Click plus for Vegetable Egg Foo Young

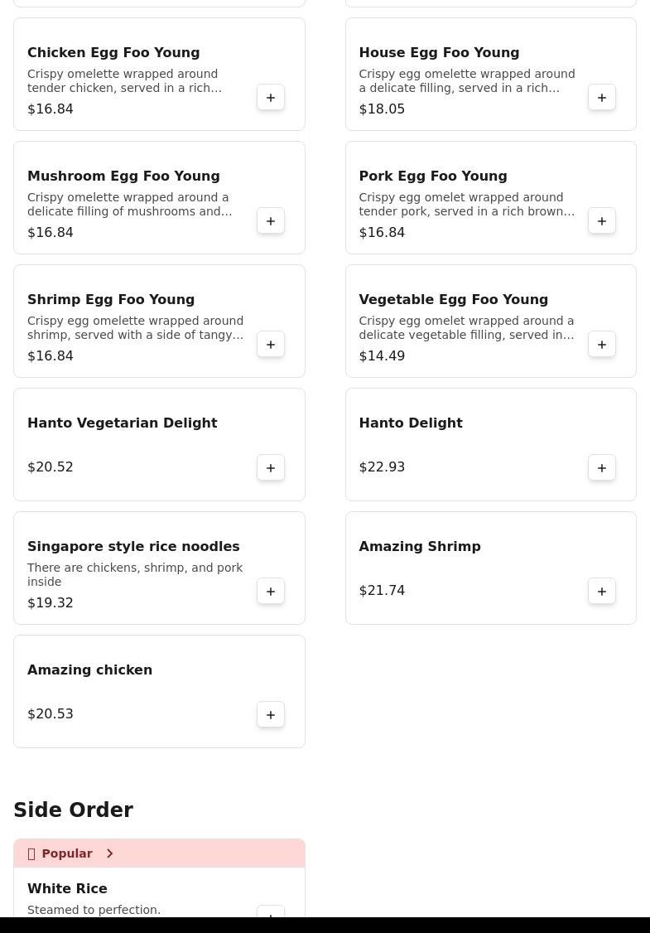(602, 345)
